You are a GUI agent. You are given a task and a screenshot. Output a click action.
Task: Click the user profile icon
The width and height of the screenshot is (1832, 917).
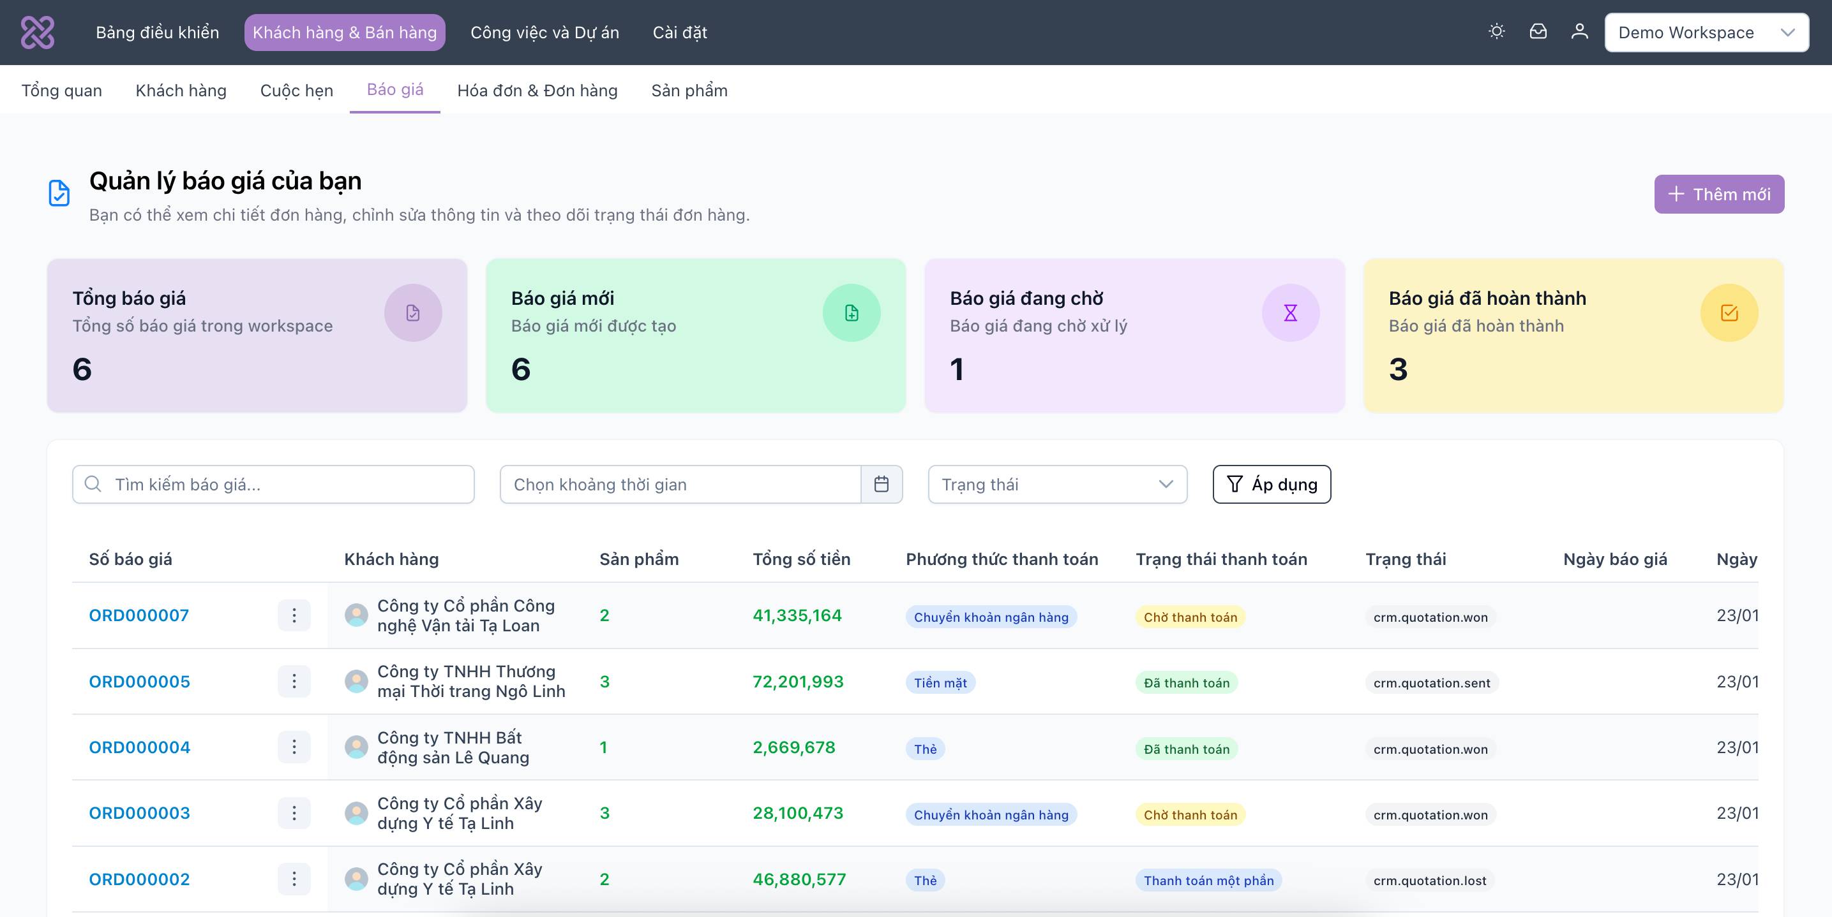click(x=1579, y=32)
